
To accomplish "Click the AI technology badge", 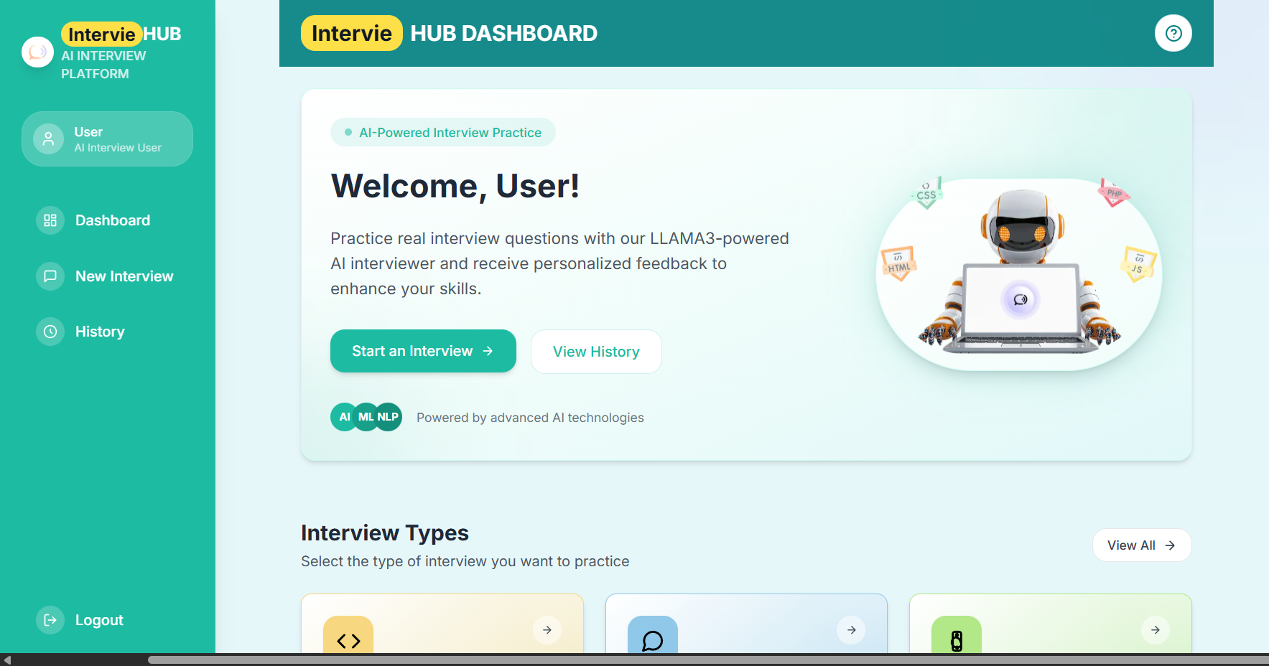I will pyautogui.click(x=344, y=416).
